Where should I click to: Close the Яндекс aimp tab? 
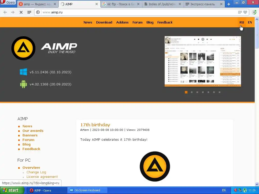click(55, 4)
